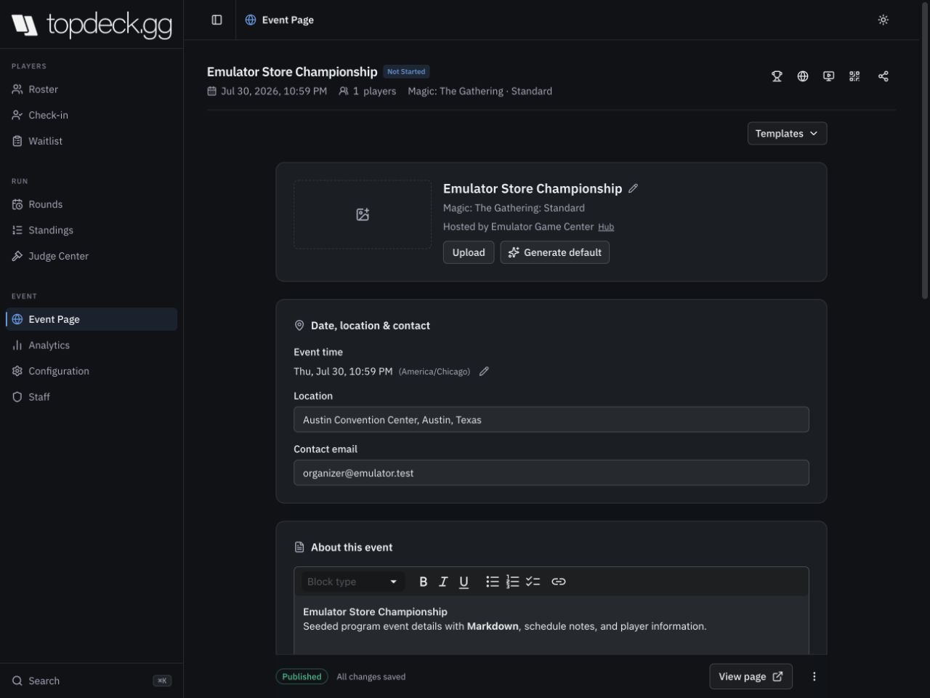Click the image placeholder to add a banner
This screenshot has width=930, height=698.
point(363,214)
